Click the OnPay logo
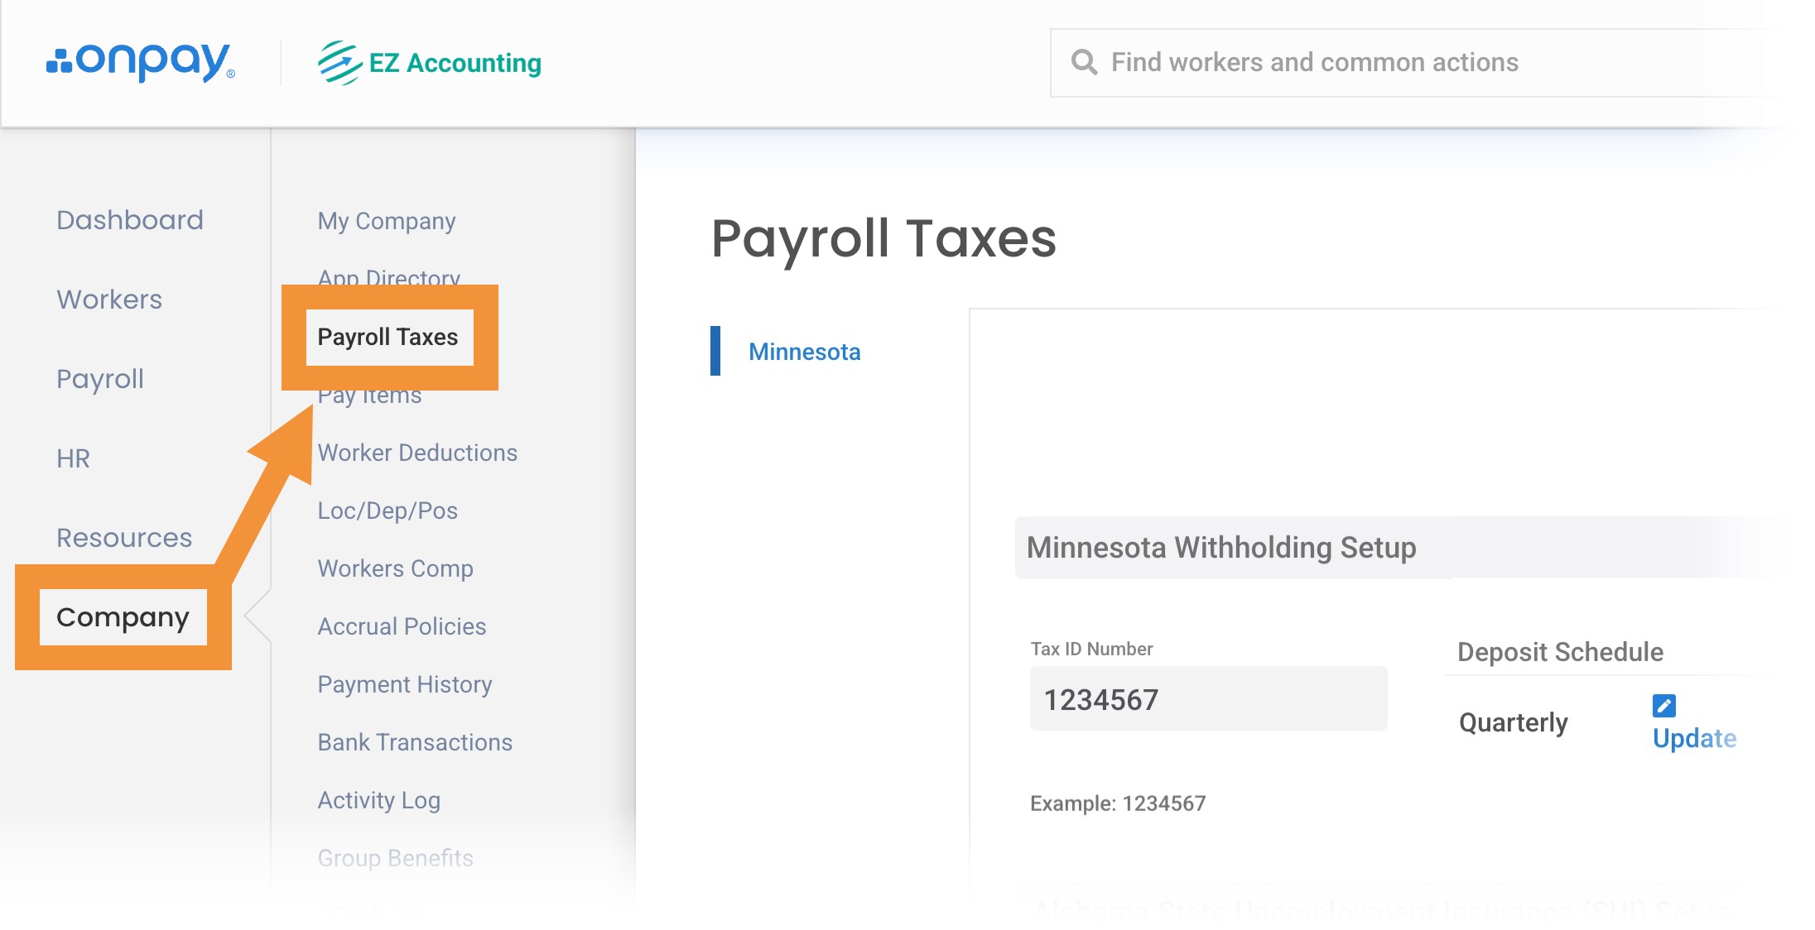The image size is (1815, 930). tap(141, 62)
